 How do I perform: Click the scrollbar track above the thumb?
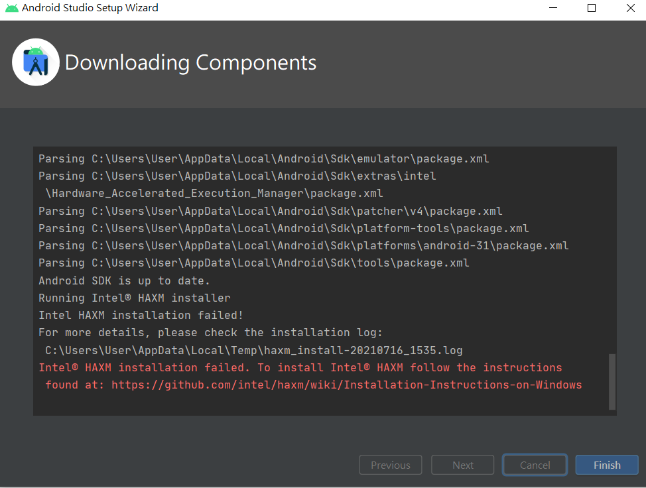(612, 252)
